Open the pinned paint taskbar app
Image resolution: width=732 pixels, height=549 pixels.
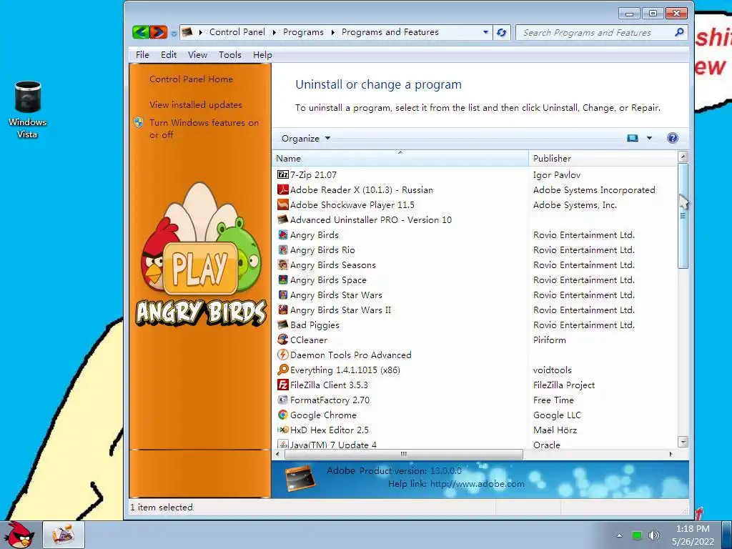64,535
